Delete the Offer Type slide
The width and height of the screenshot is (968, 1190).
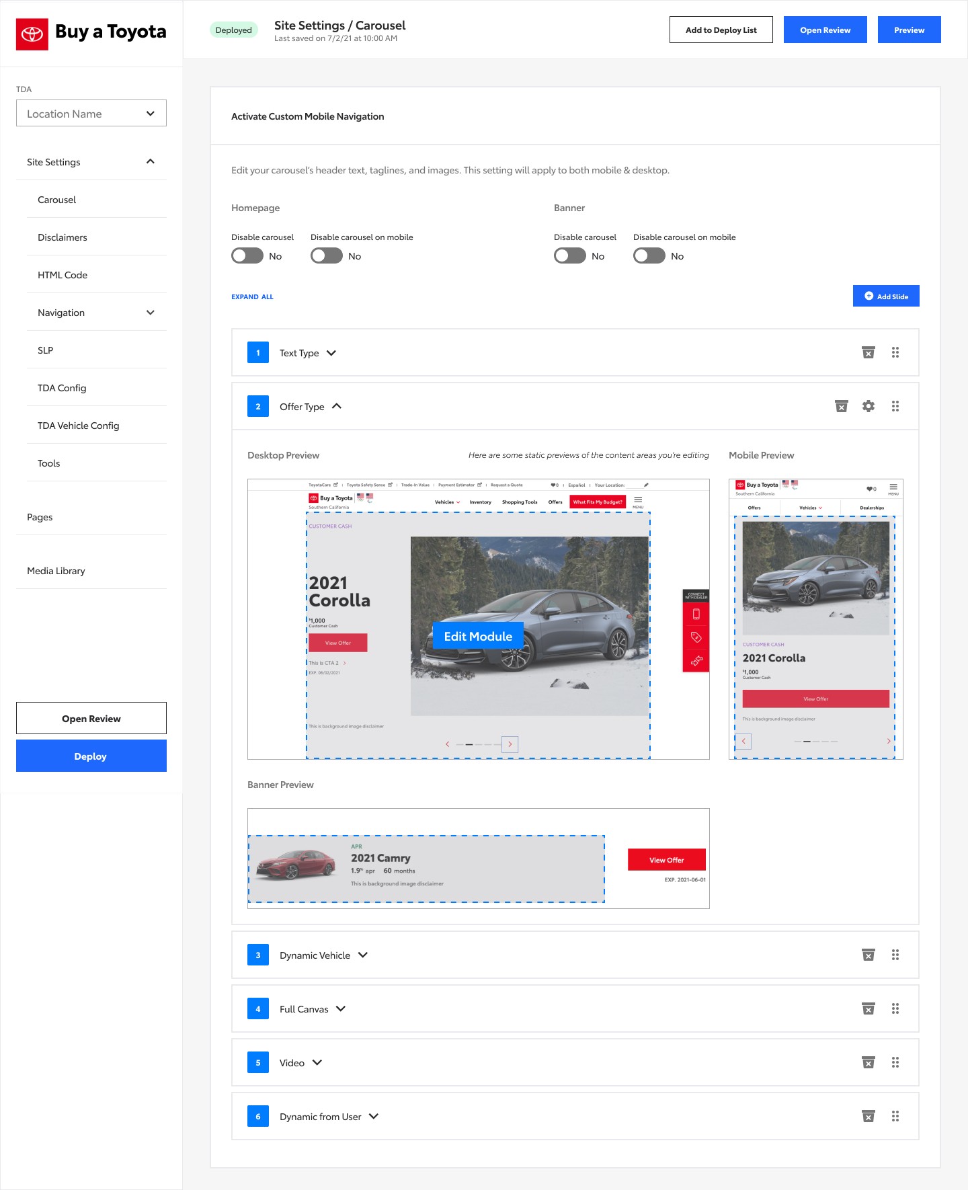click(x=842, y=406)
